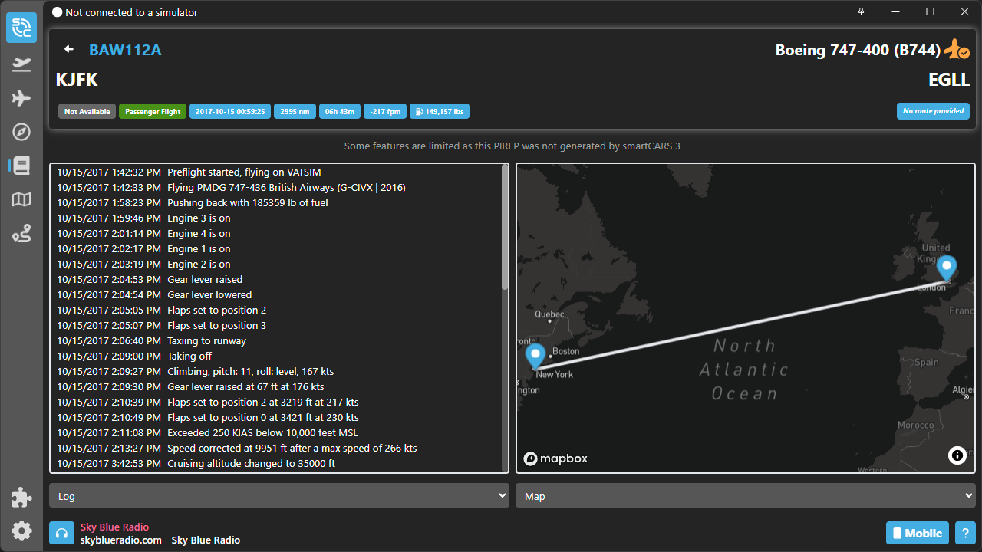Open the airplane flights sidebar icon
982x552 pixels.
pos(21,98)
